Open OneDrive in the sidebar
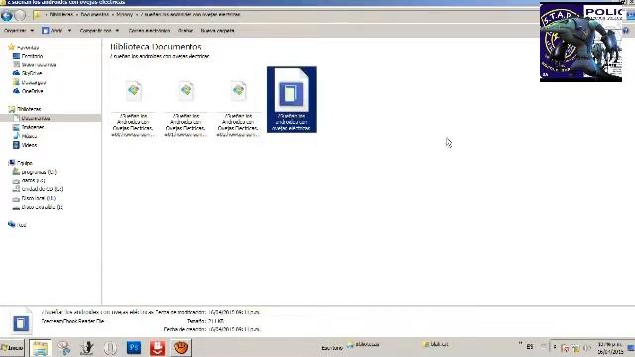 click(x=28, y=91)
